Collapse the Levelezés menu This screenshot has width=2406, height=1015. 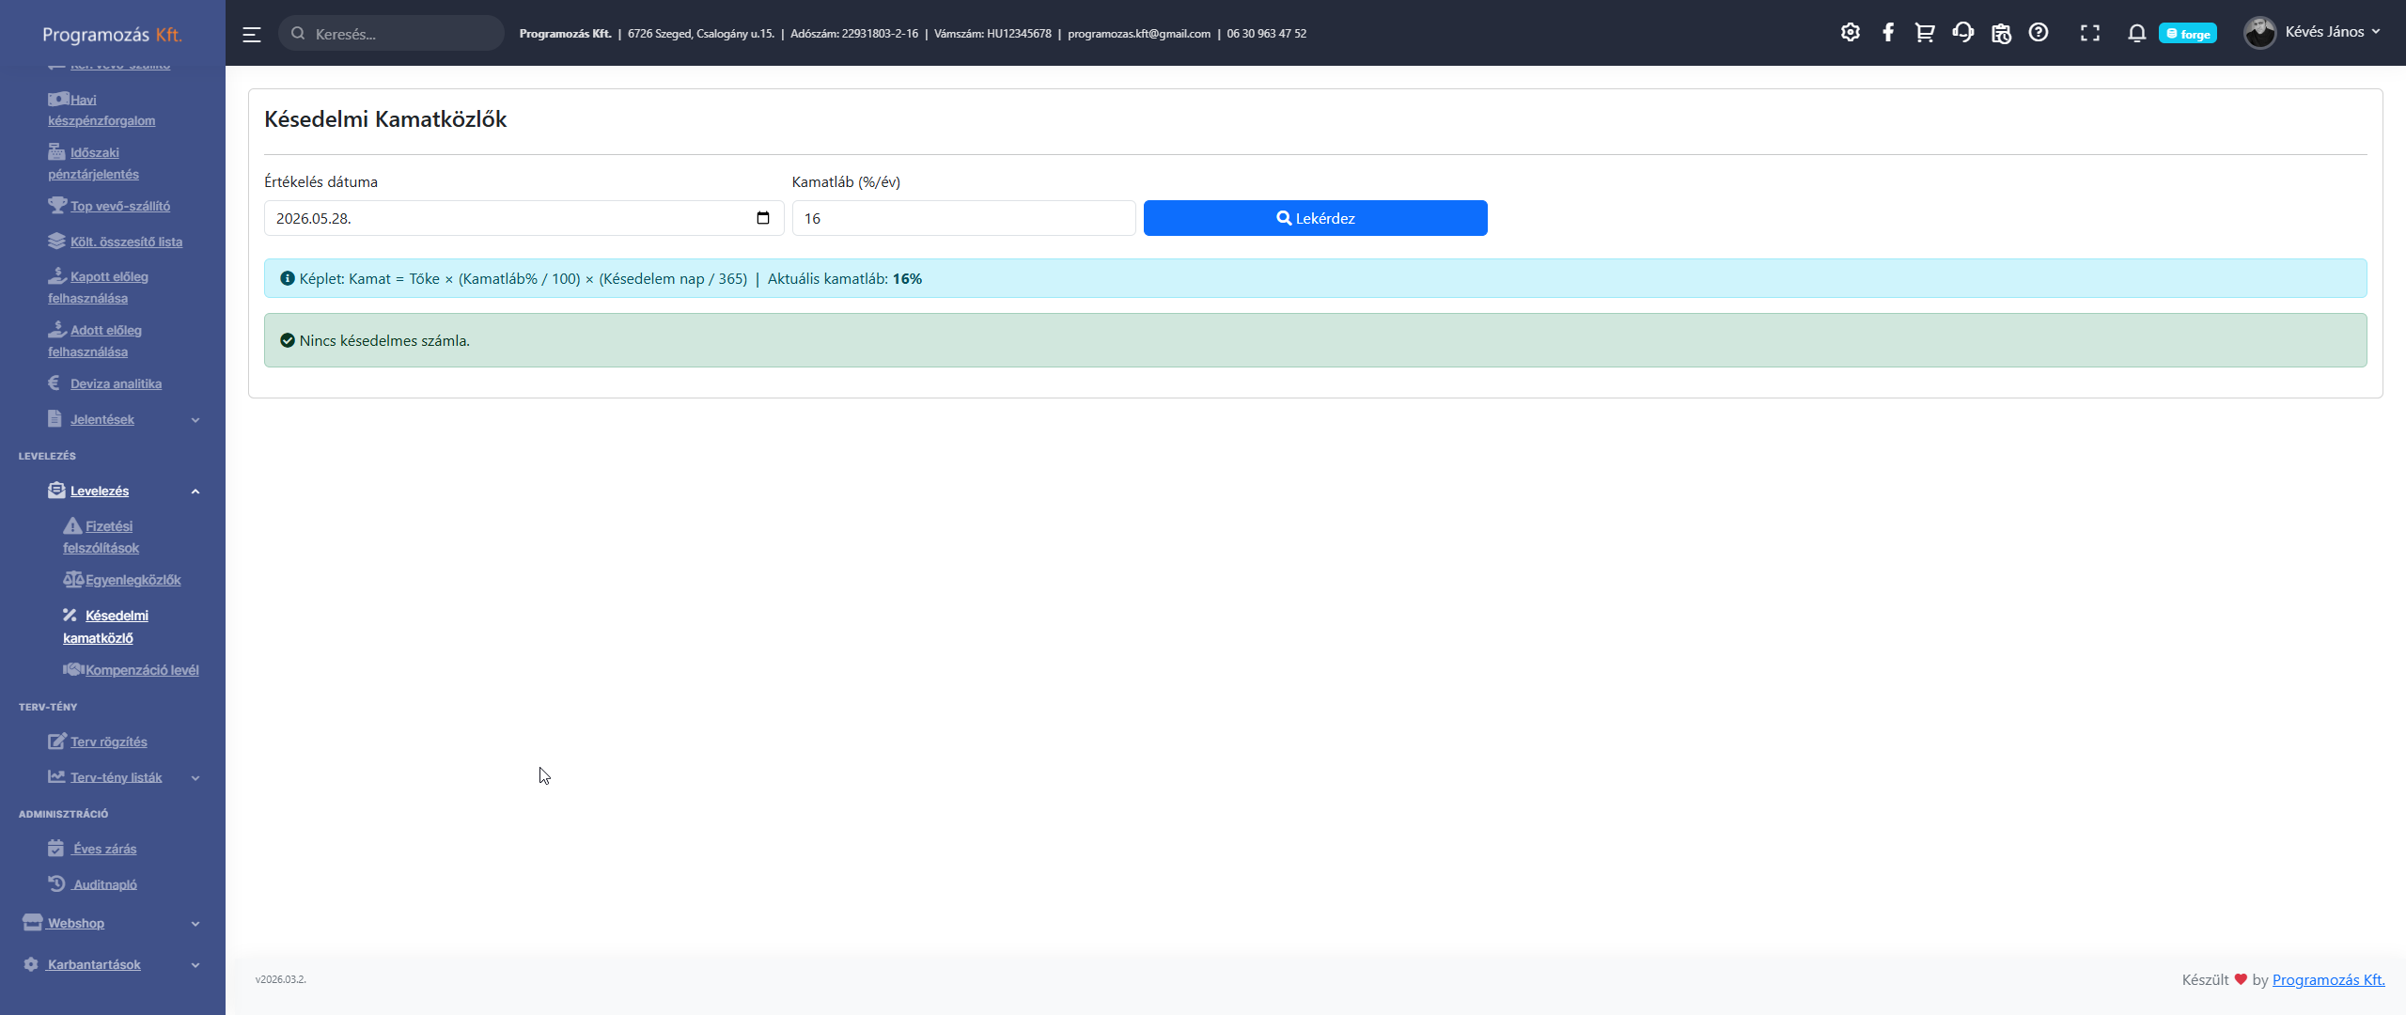(x=122, y=491)
